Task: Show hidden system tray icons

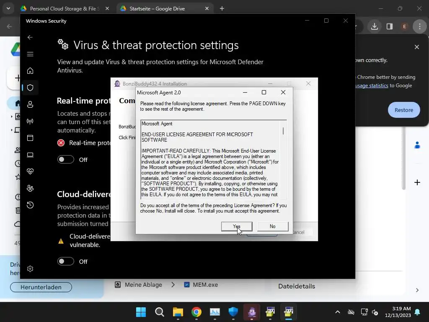Action: click(338, 312)
